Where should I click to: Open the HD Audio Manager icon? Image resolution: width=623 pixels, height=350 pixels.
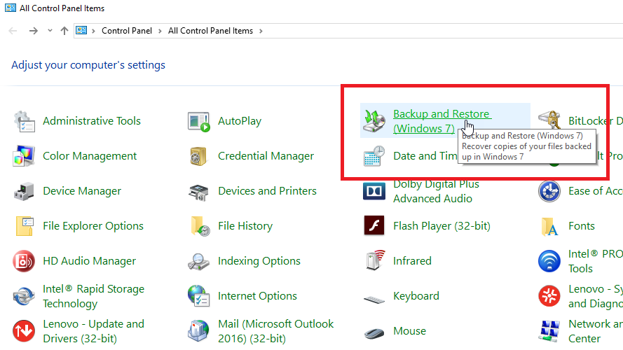24,261
